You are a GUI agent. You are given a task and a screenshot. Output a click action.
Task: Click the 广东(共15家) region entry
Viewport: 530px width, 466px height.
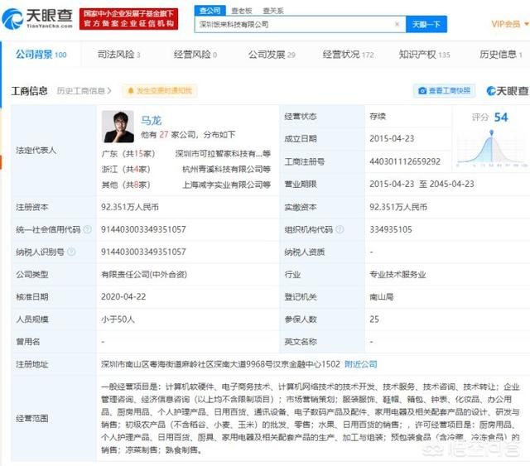(x=128, y=154)
